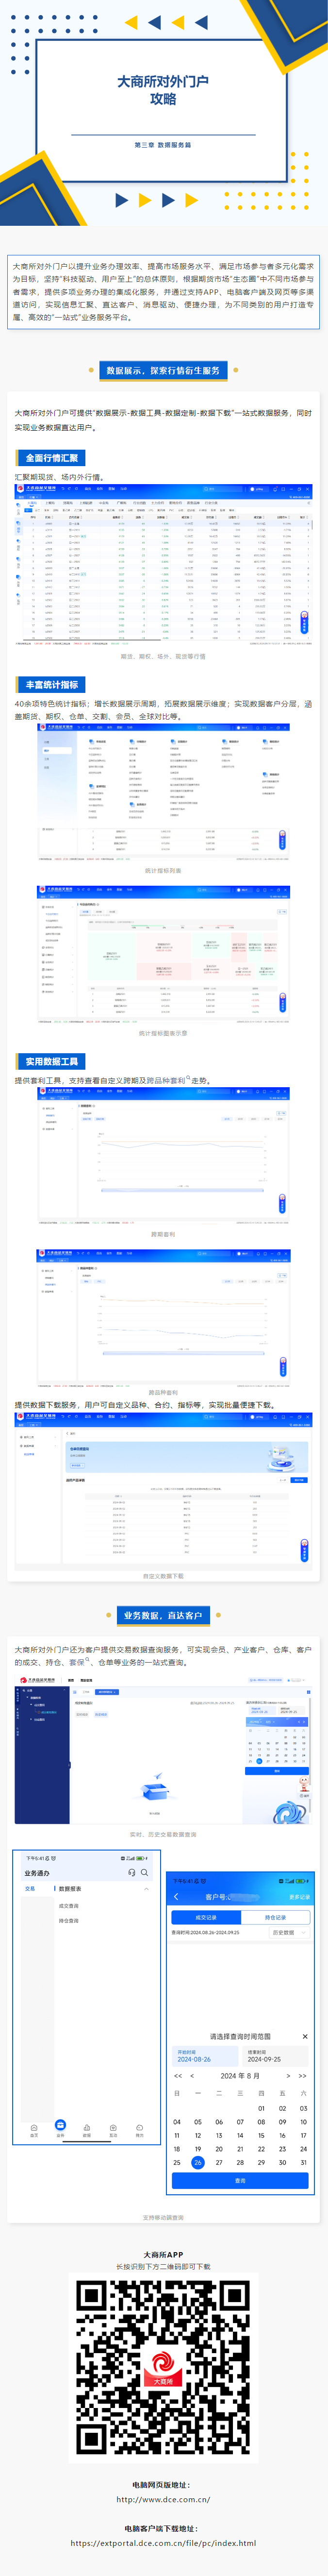This screenshot has width=328, height=2576.
Task: Open the 我的 bottom navigation icon
Action: click(x=139, y=2130)
